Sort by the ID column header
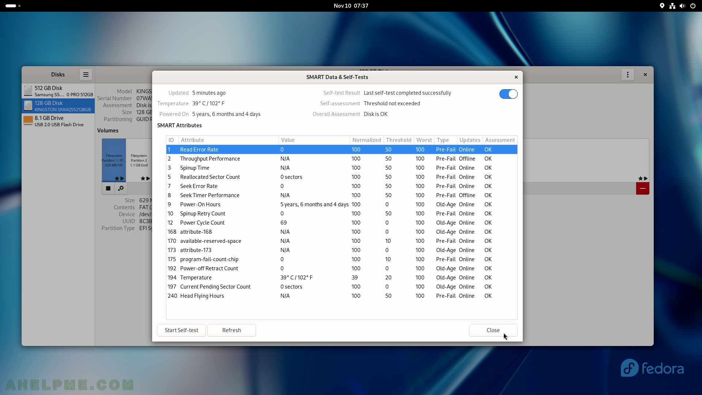 (x=172, y=140)
